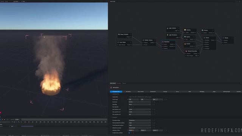The height and width of the screenshot is (136, 242).
Task: Click the purple keyframe range bar
Action: (x=27, y=126)
